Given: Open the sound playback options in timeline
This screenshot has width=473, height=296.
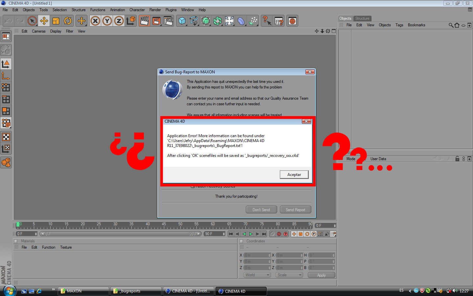Looking at the screenshot, I should coord(327,234).
